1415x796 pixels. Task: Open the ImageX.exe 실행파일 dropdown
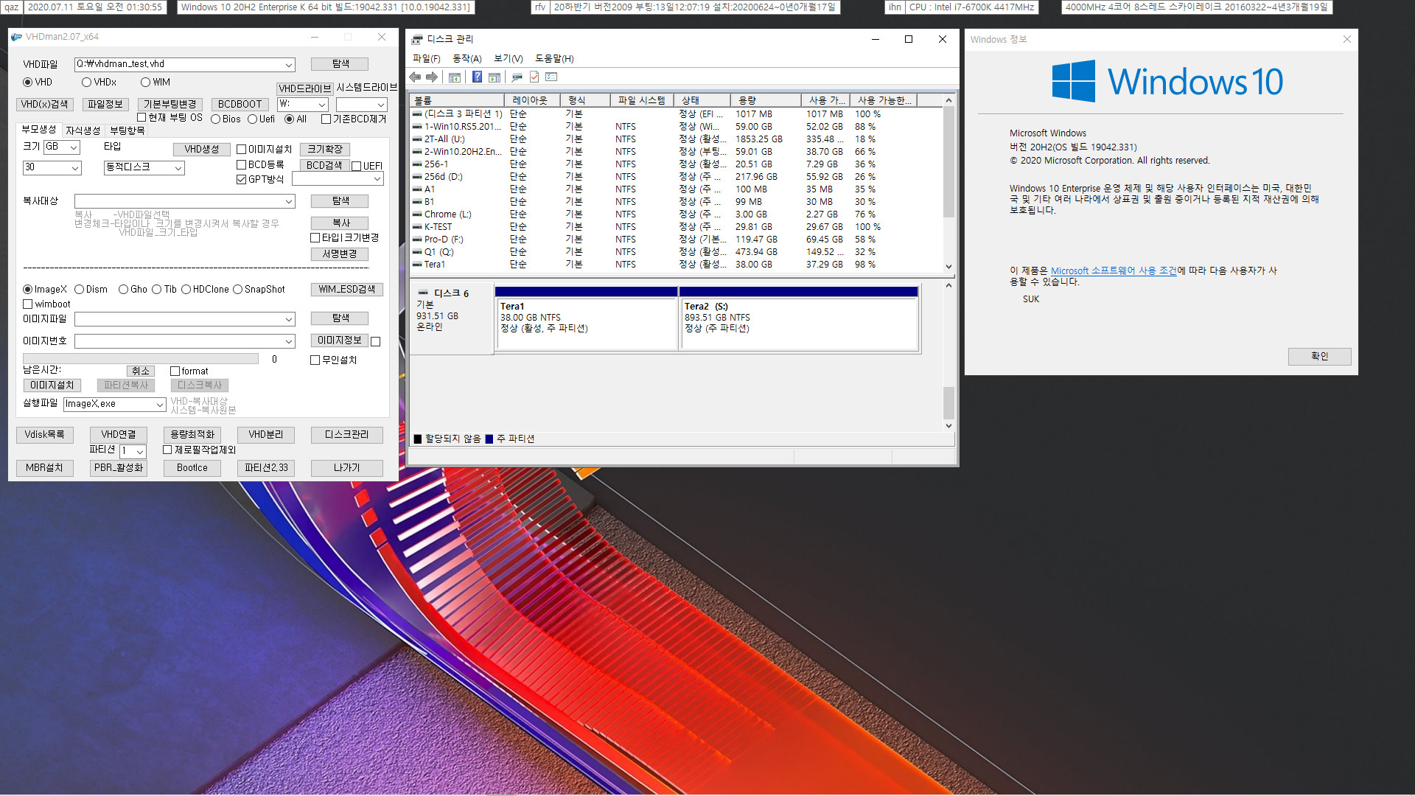(159, 405)
